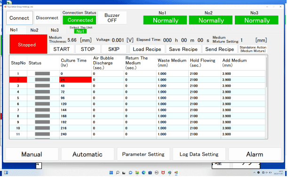Show hidden system tray icons
Screen dimensions: 288x177
click(255, 173)
